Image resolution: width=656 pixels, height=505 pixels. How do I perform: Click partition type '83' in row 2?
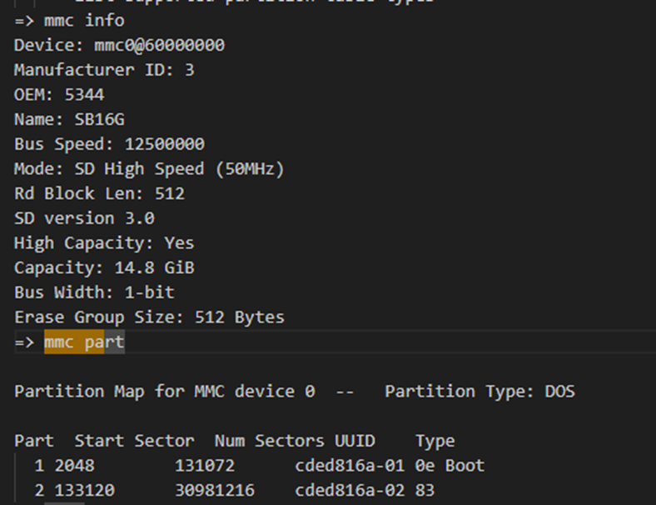click(x=425, y=490)
